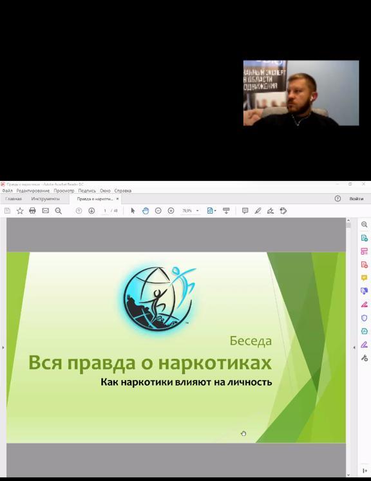Click the Войти sign-in button
The width and height of the screenshot is (371, 481).
pos(356,199)
